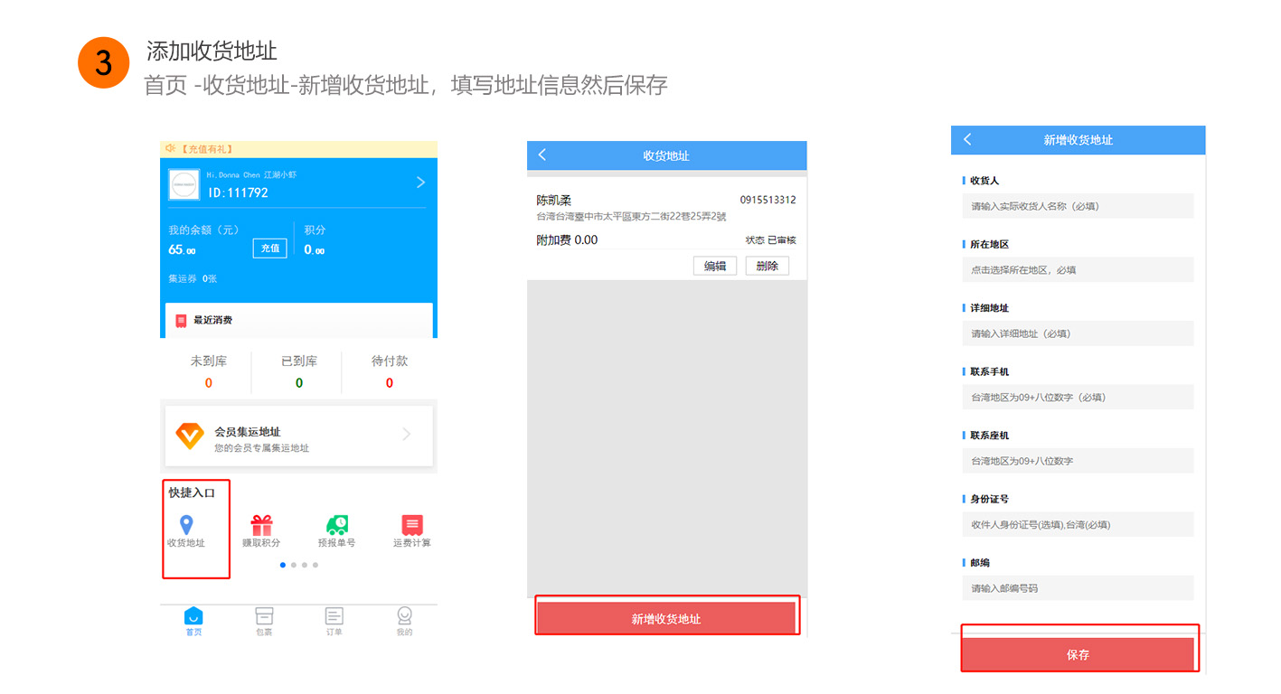Expand profile details chevron arrow
1281x694 pixels.
(420, 183)
